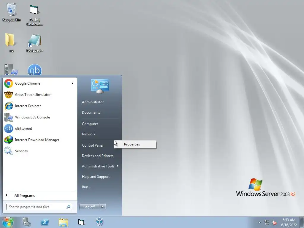
Task: Launch Windows PowerShell from taskbar
Action: coord(45,222)
